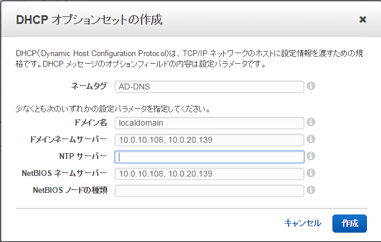The image size is (381, 242).
Task: Click the ドメインネームサーバー address field
Action: click(210, 140)
